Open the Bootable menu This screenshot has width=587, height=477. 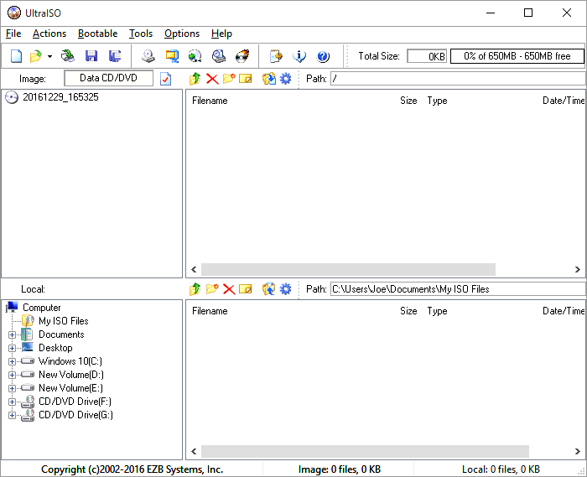[97, 34]
